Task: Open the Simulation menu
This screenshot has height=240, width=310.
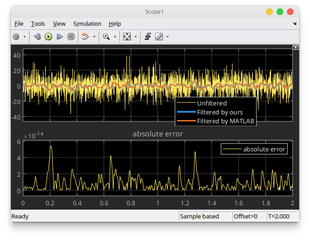Action: click(87, 23)
